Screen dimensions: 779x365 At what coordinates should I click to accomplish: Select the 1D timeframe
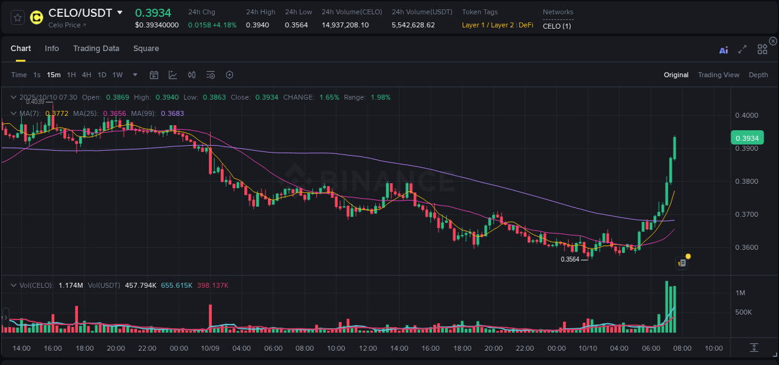tap(102, 75)
